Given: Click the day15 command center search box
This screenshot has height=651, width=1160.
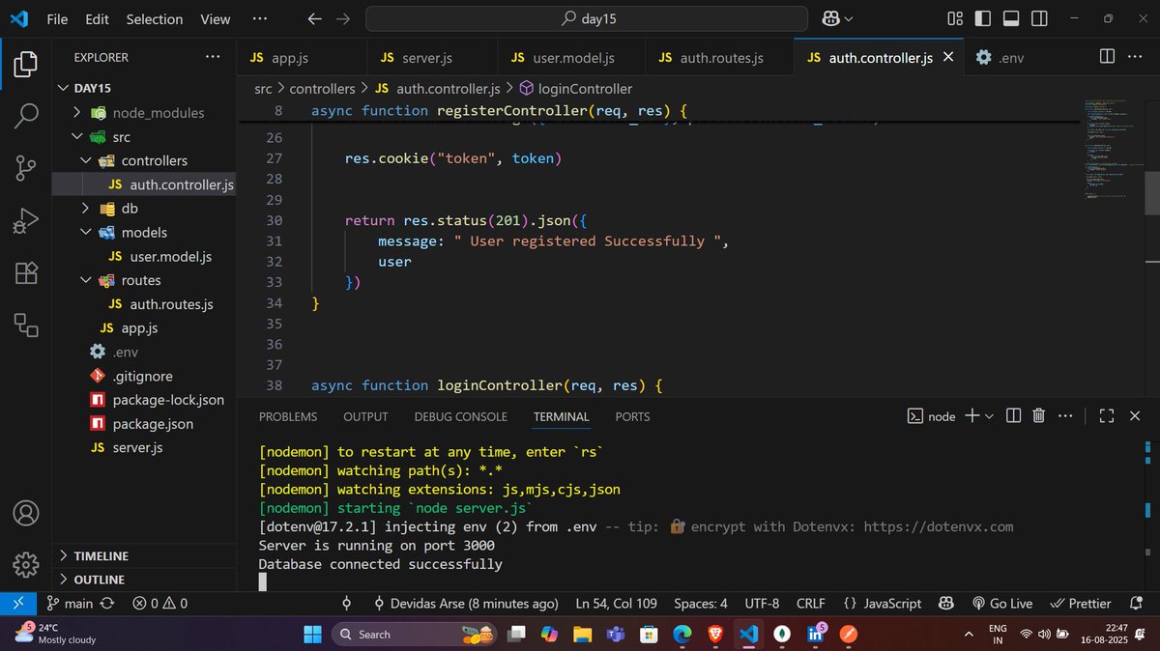Looking at the screenshot, I should click(586, 18).
